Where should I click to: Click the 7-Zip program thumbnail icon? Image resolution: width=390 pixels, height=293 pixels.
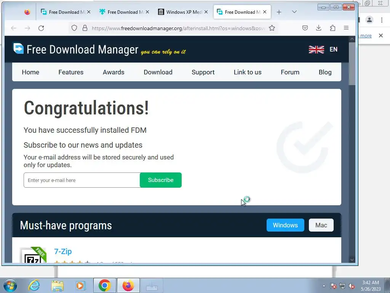pos(33,255)
